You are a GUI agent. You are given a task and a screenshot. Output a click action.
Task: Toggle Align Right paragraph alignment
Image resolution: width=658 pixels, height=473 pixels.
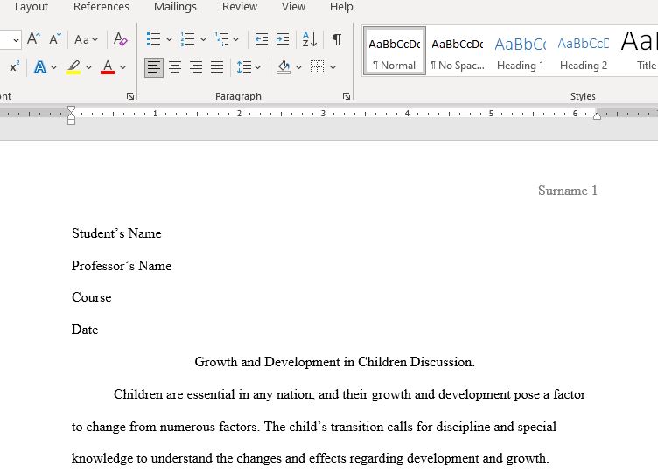(x=196, y=67)
